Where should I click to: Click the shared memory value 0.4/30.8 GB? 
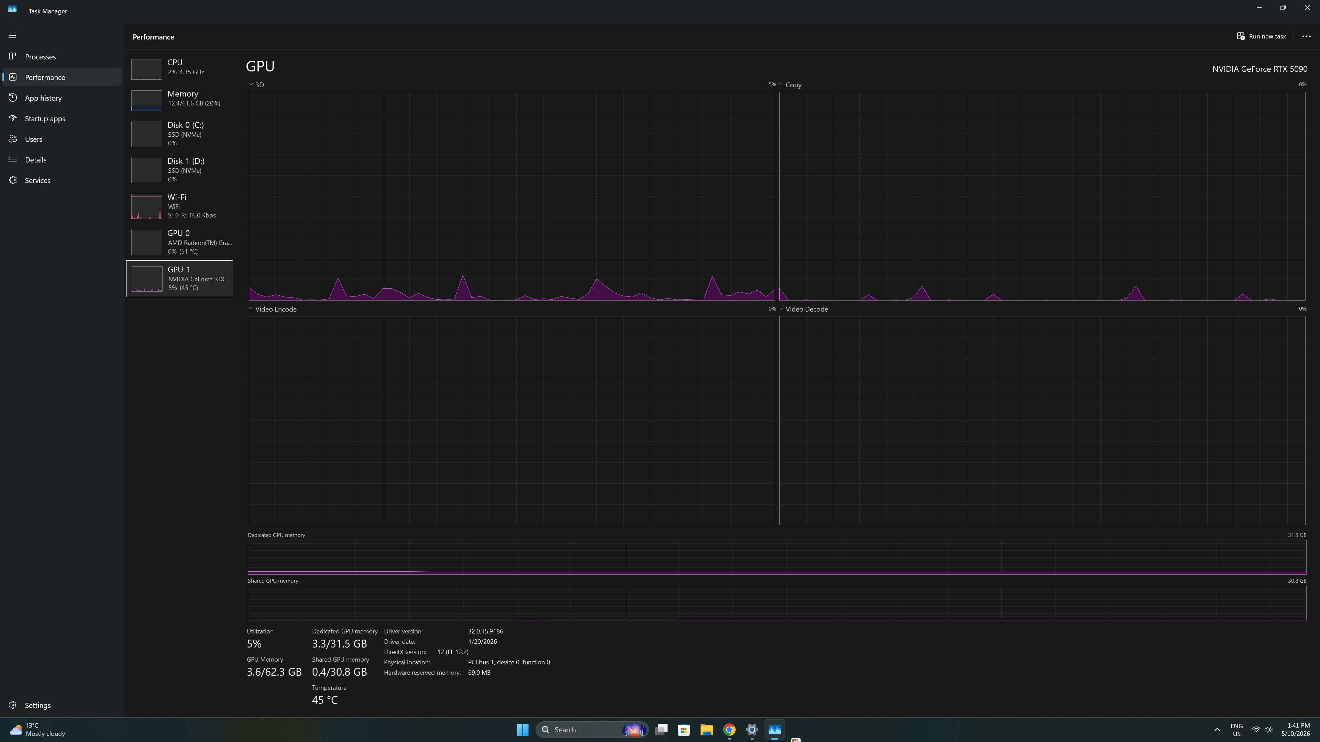click(x=339, y=672)
